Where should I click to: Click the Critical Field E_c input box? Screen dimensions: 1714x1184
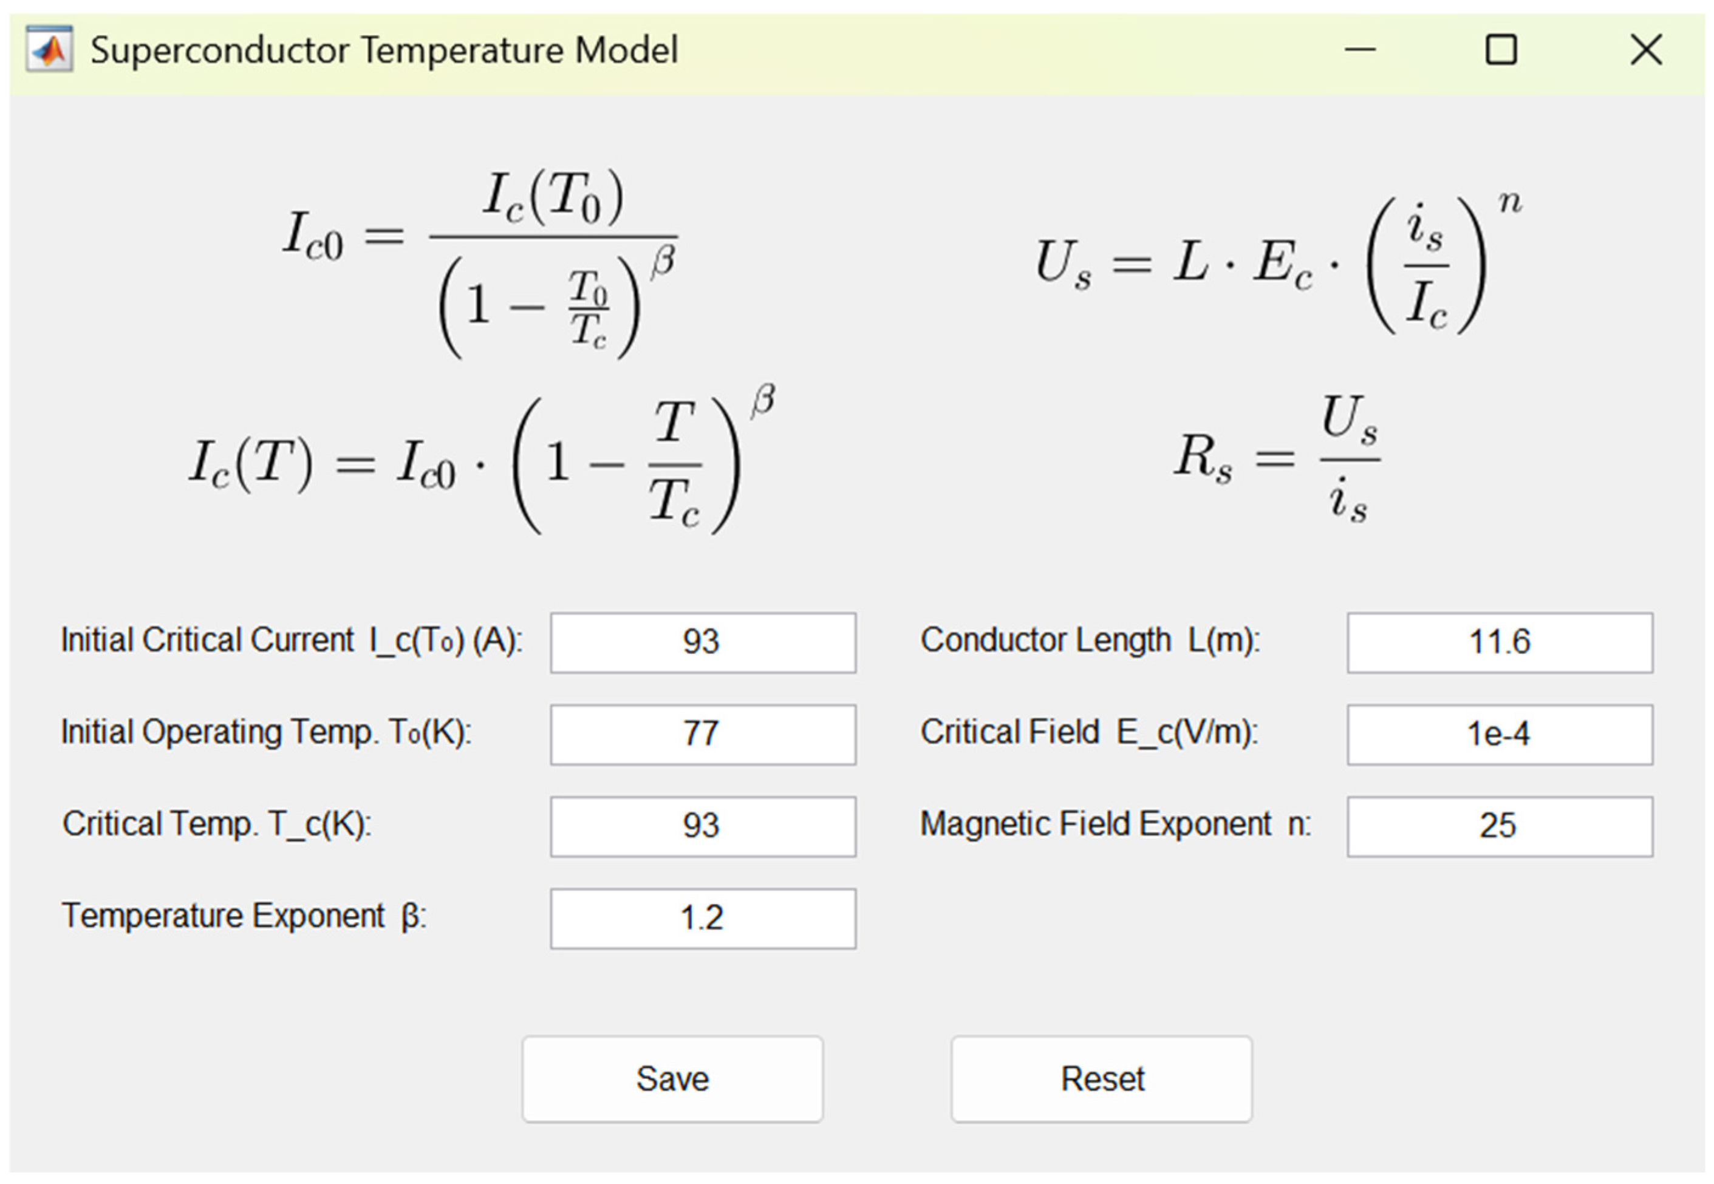pos(1499,735)
